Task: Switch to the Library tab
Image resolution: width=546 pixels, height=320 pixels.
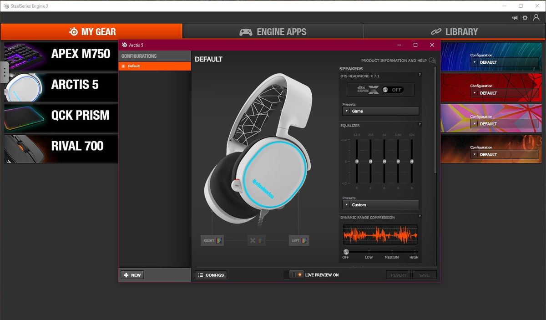Action: pyautogui.click(x=455, y=32)
